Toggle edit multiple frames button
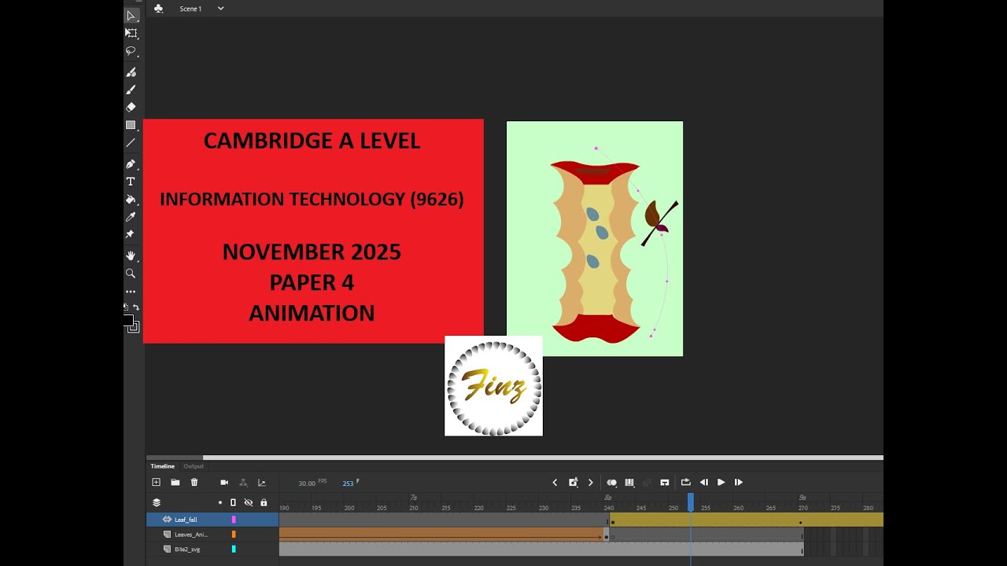 [630, 483]
